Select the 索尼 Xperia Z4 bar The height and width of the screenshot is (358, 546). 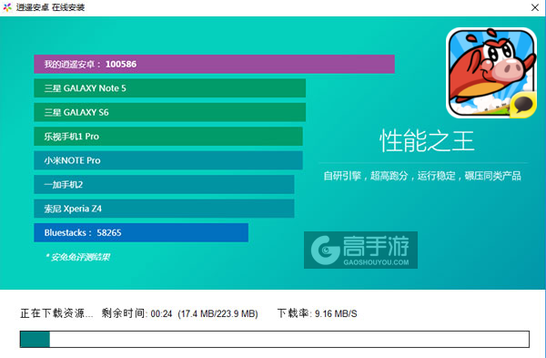point(164,209)
